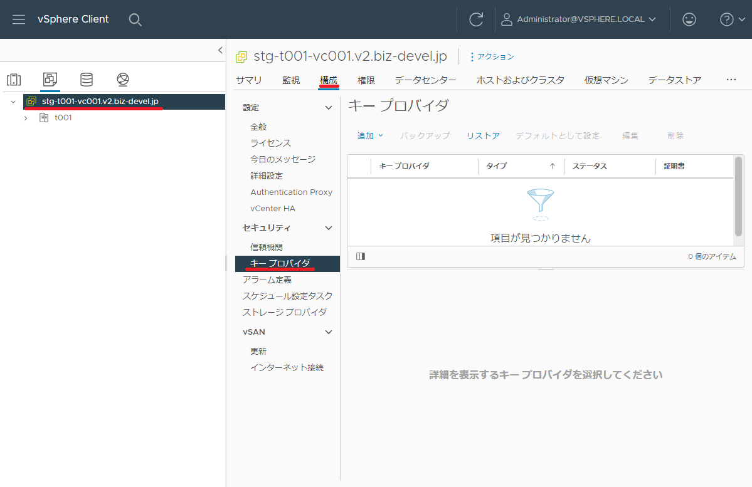Collapse the 設定 section
Image resolution: width=752 pixels, height=487 pixels.
[x=329, y=108]
